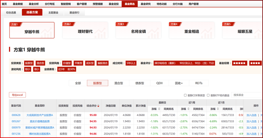This screenshot has height=138, width=263.
Task: Open 大成高新技术产业股票A fund link
Action: (x=40, y=115)
